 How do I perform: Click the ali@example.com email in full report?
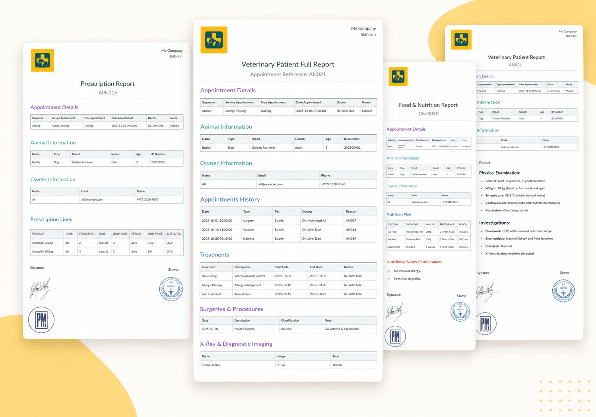(270, 184)
